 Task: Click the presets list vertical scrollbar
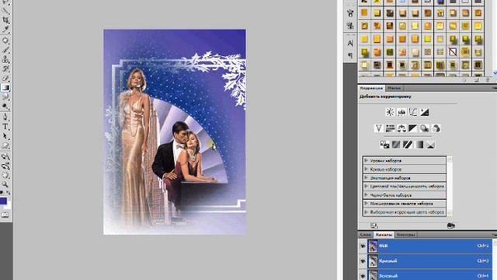point(450,186)
